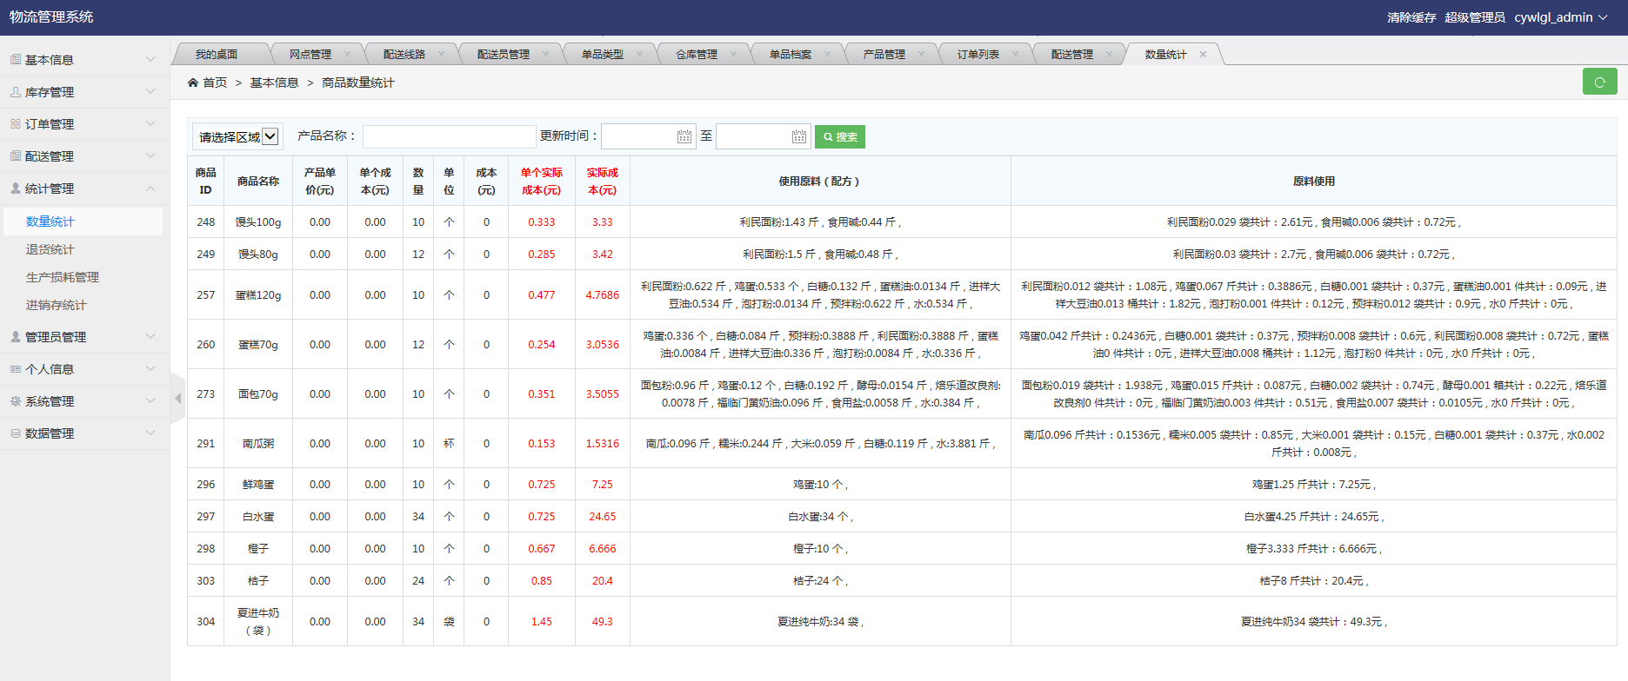Screen dimensions: 1628x681
Task: Click 单个实际成本 column header
Action: click(x=542, y=182)
